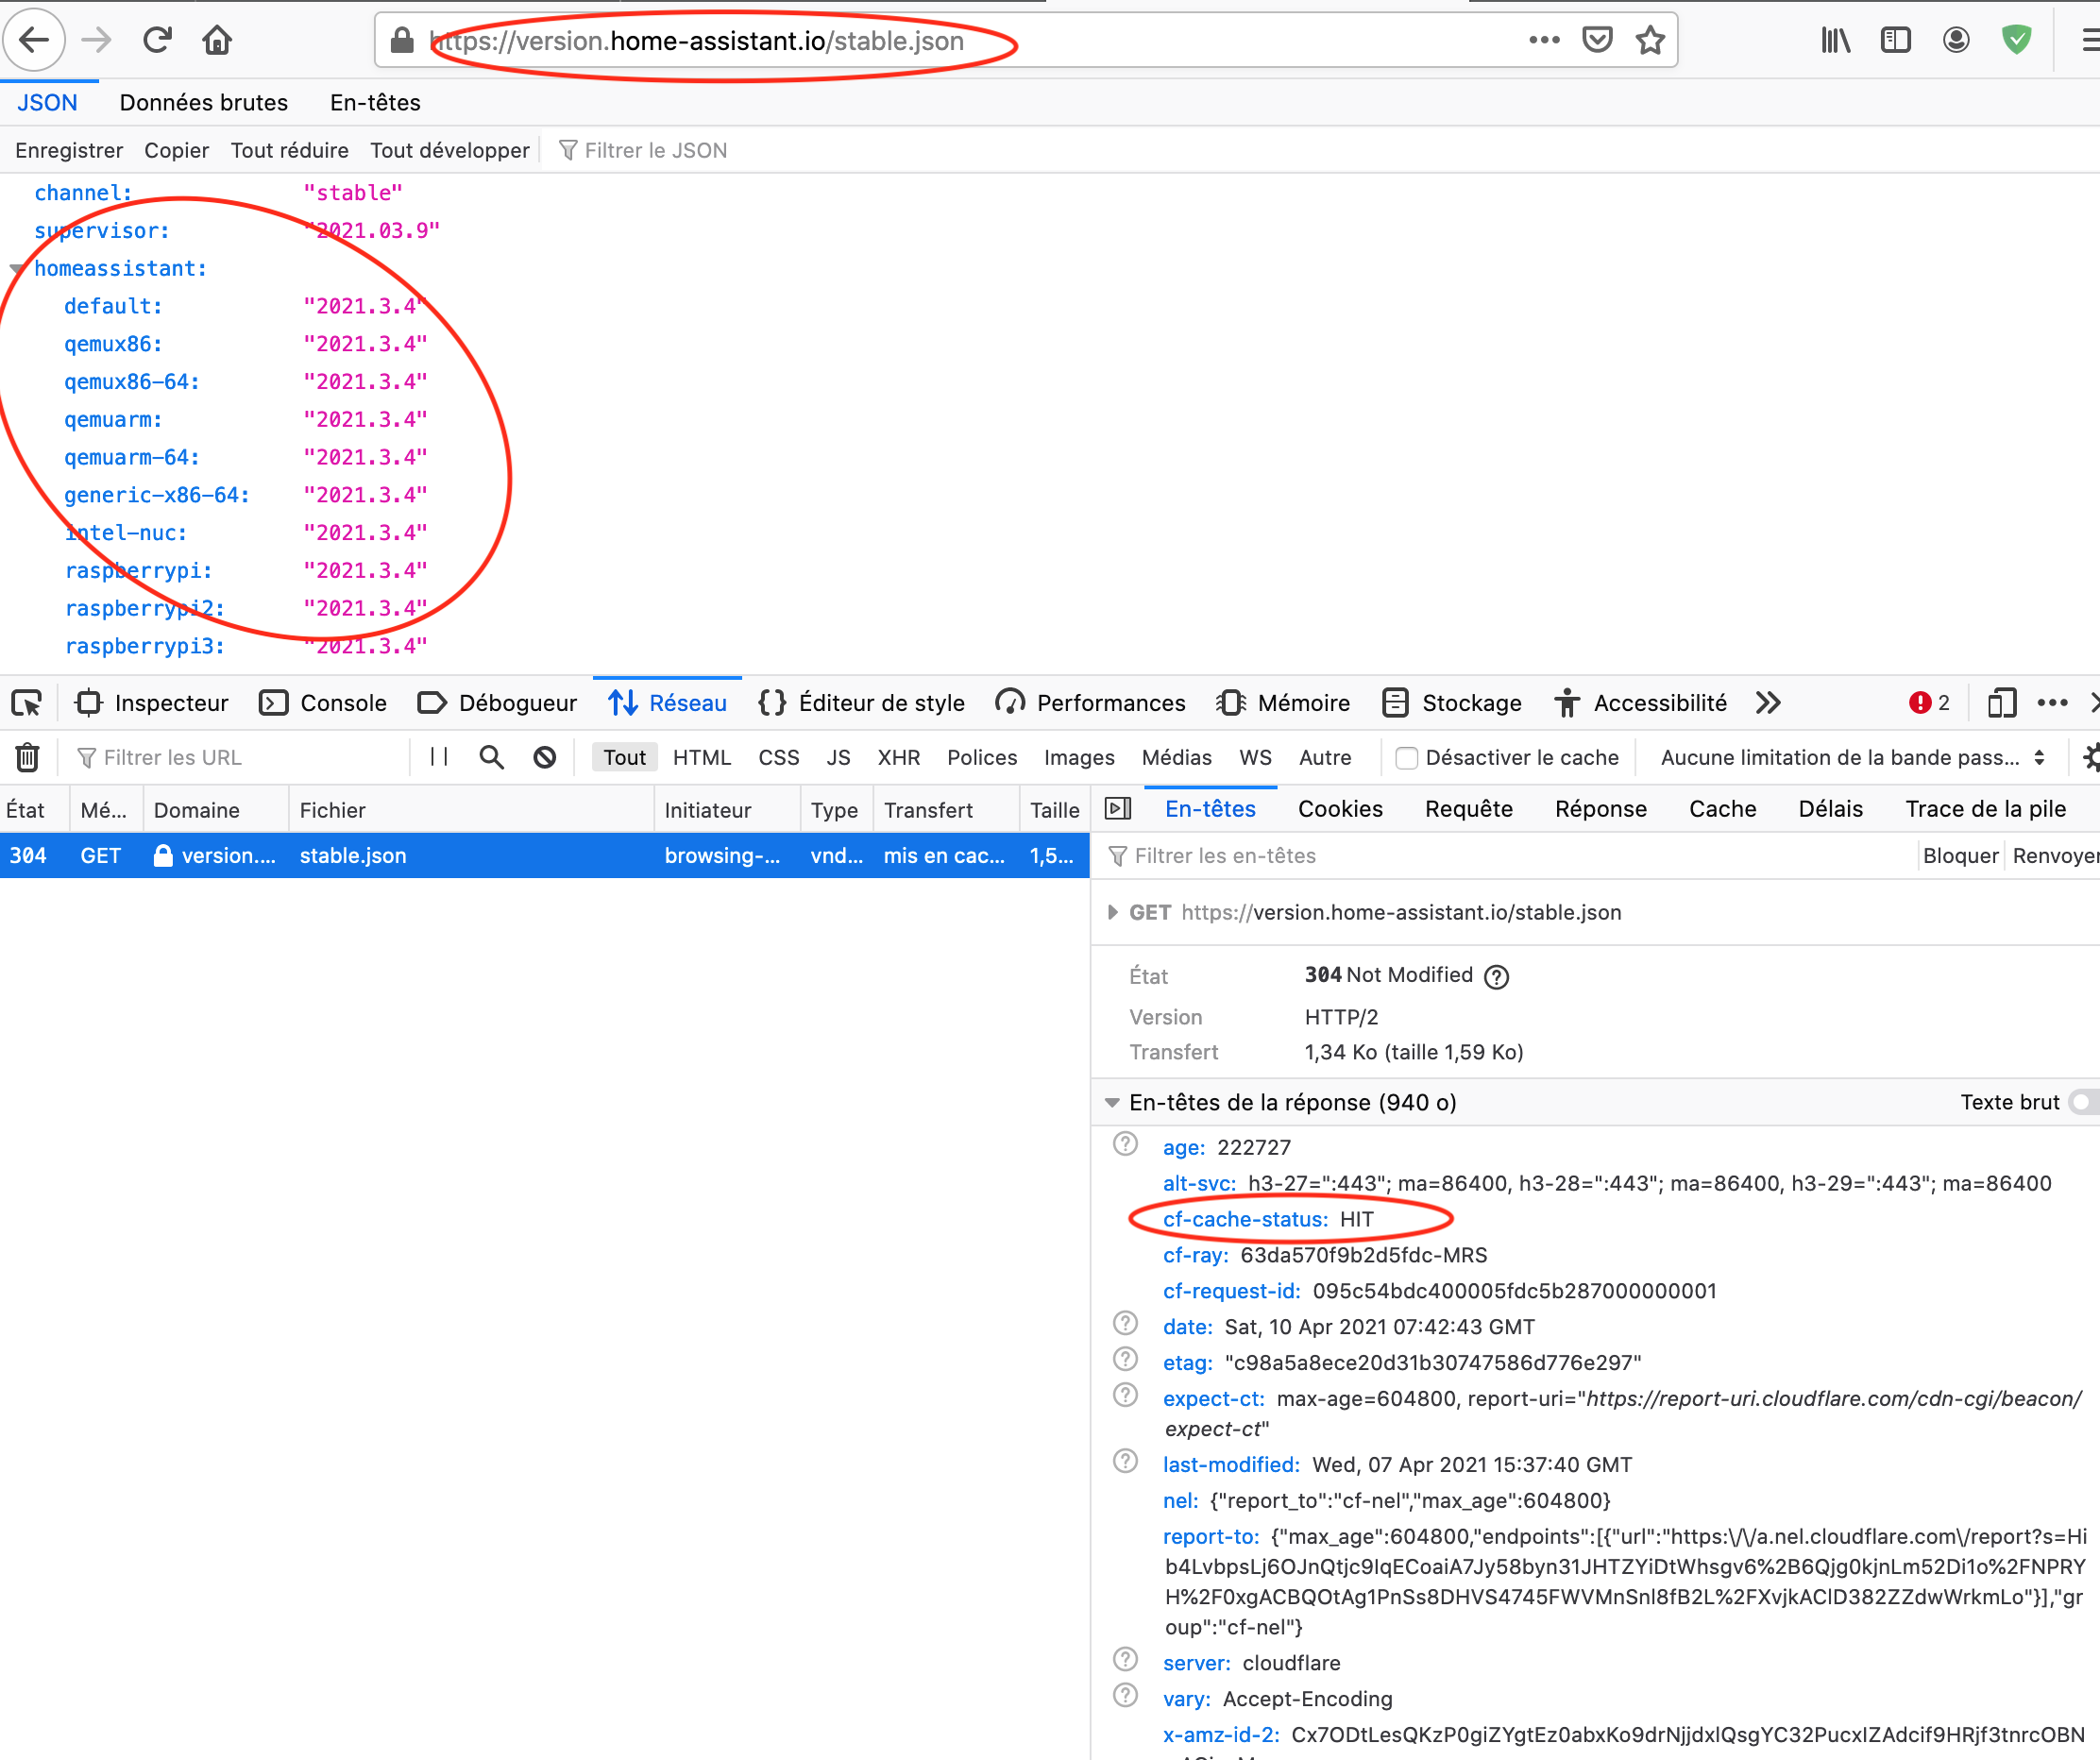
Task: Filter requests by WS type
Action: (1255, 757)
